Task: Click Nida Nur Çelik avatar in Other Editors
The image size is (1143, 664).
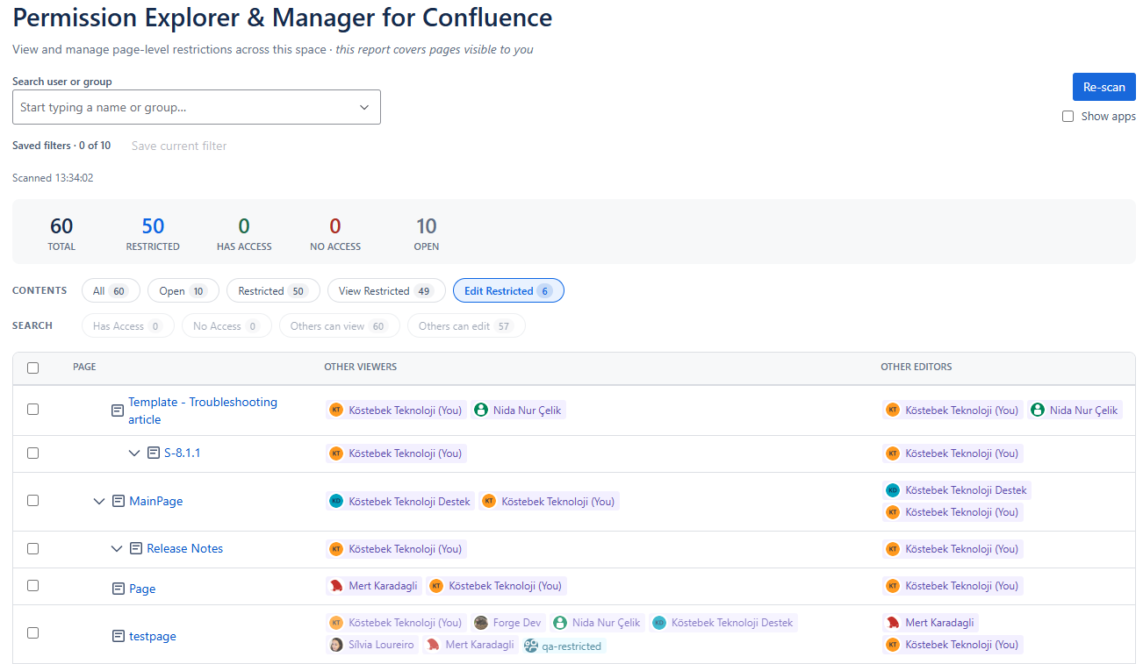Action: 1038,410
